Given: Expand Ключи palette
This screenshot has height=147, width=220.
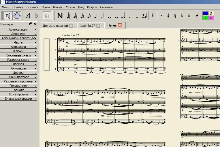Looking at the screenshot, I should [x=18, y=51].
